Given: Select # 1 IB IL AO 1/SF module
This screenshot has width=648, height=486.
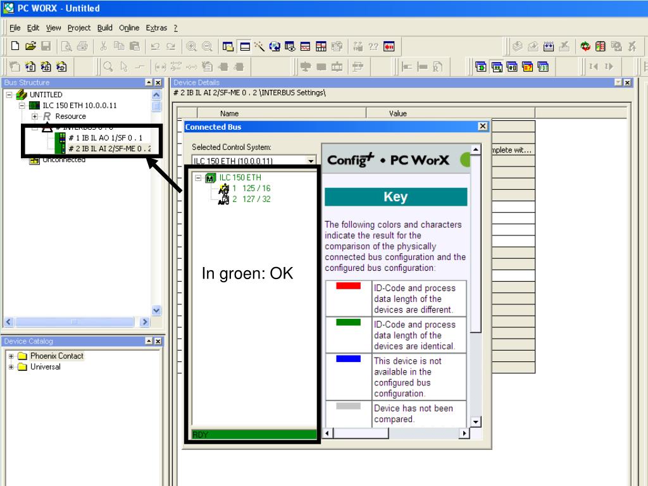Looking at the screenshot, I should pyautogui.click(x=105, y=137).
